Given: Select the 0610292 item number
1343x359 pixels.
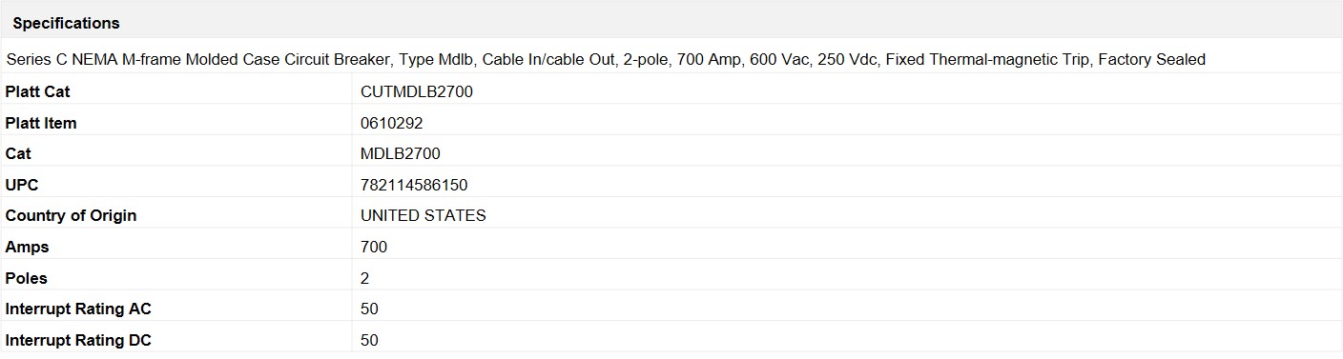Looking at the screenshot, I should (392, 123).
